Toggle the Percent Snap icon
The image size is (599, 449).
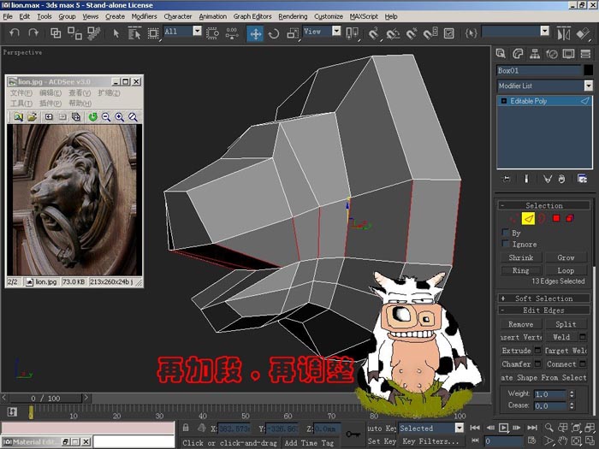[412, 33]
